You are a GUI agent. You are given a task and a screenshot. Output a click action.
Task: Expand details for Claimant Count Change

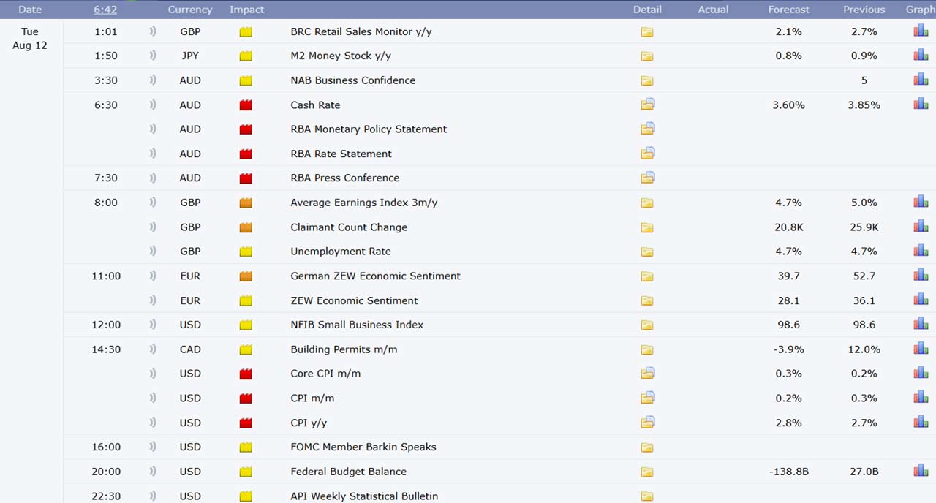tap(647, 227)
